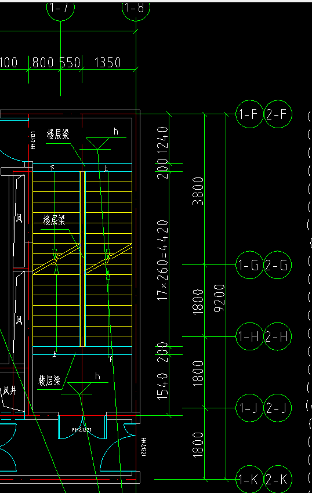
Task: Pick the 1-H axis bubble
Action: coord(249,336)
